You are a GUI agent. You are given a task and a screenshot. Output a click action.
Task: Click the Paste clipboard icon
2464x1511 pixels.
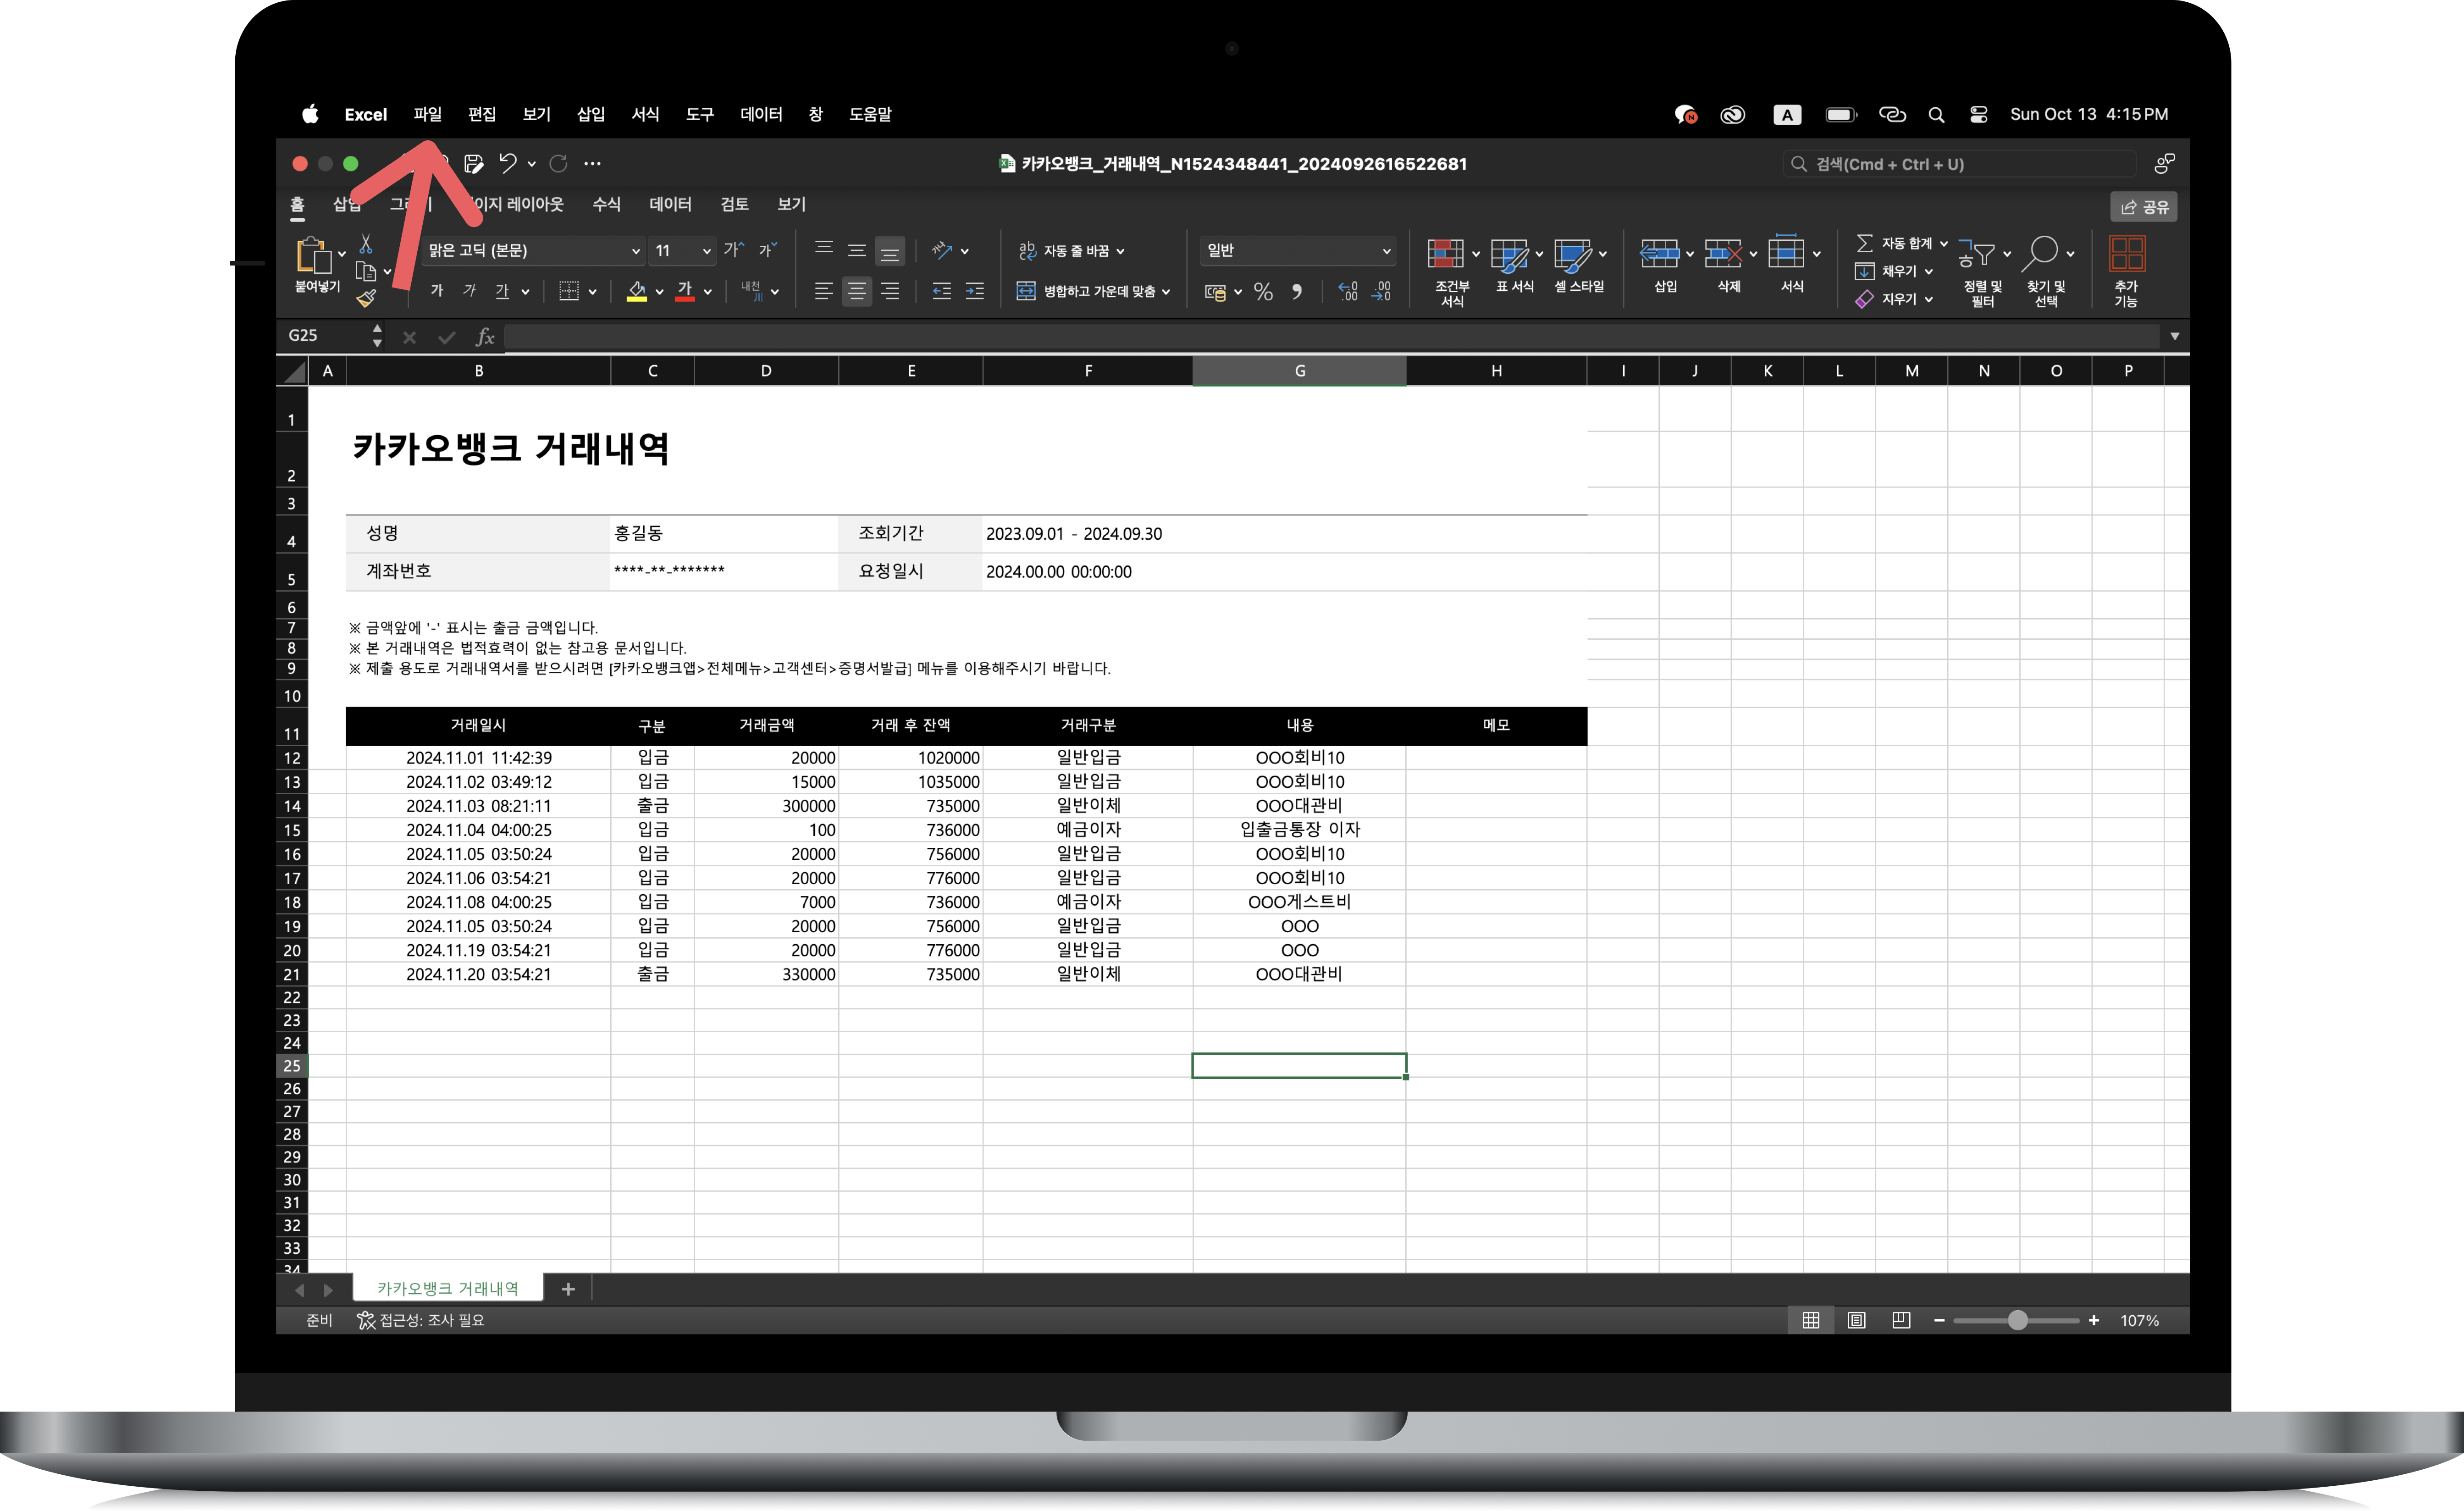(314, 255)
